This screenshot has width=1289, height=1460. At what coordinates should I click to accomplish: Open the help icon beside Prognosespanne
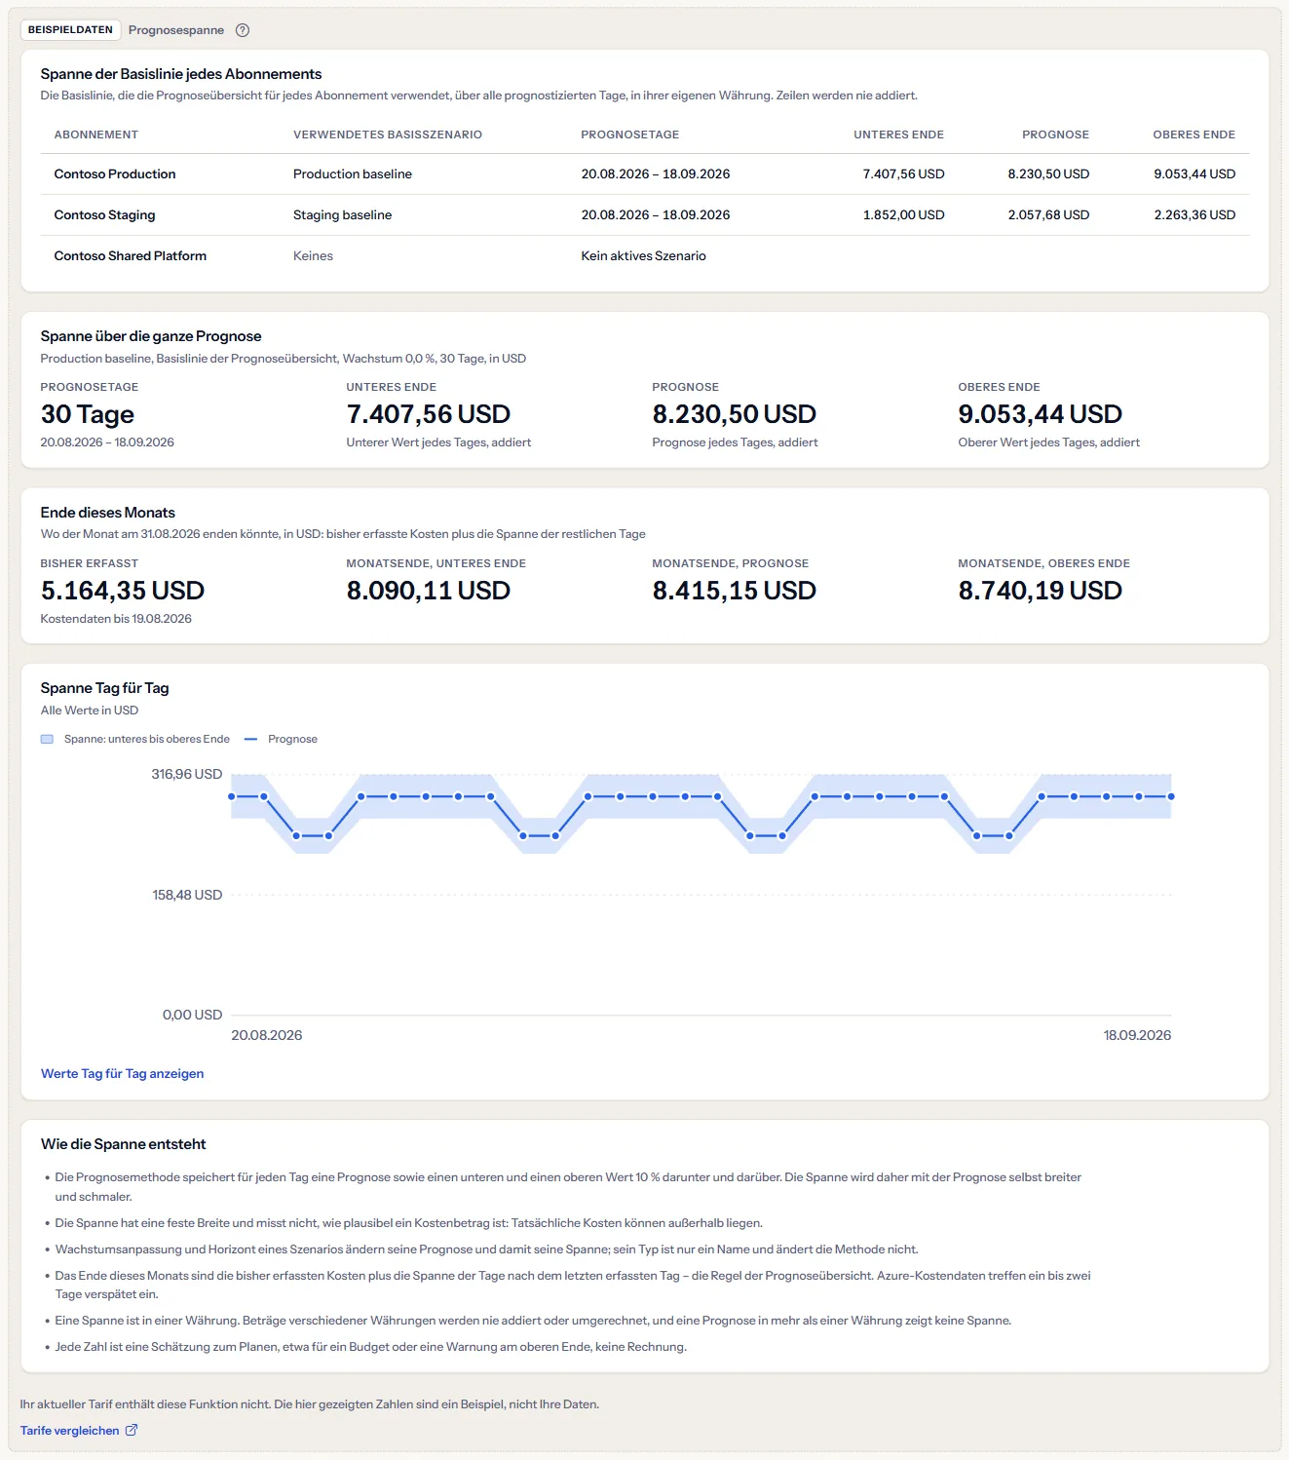click(243, 30)
